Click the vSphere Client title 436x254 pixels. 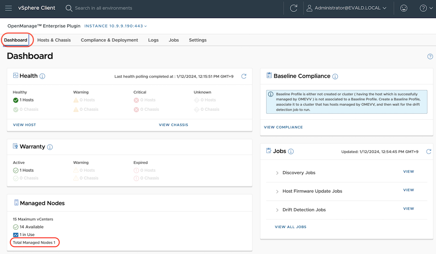coord(37,8)
